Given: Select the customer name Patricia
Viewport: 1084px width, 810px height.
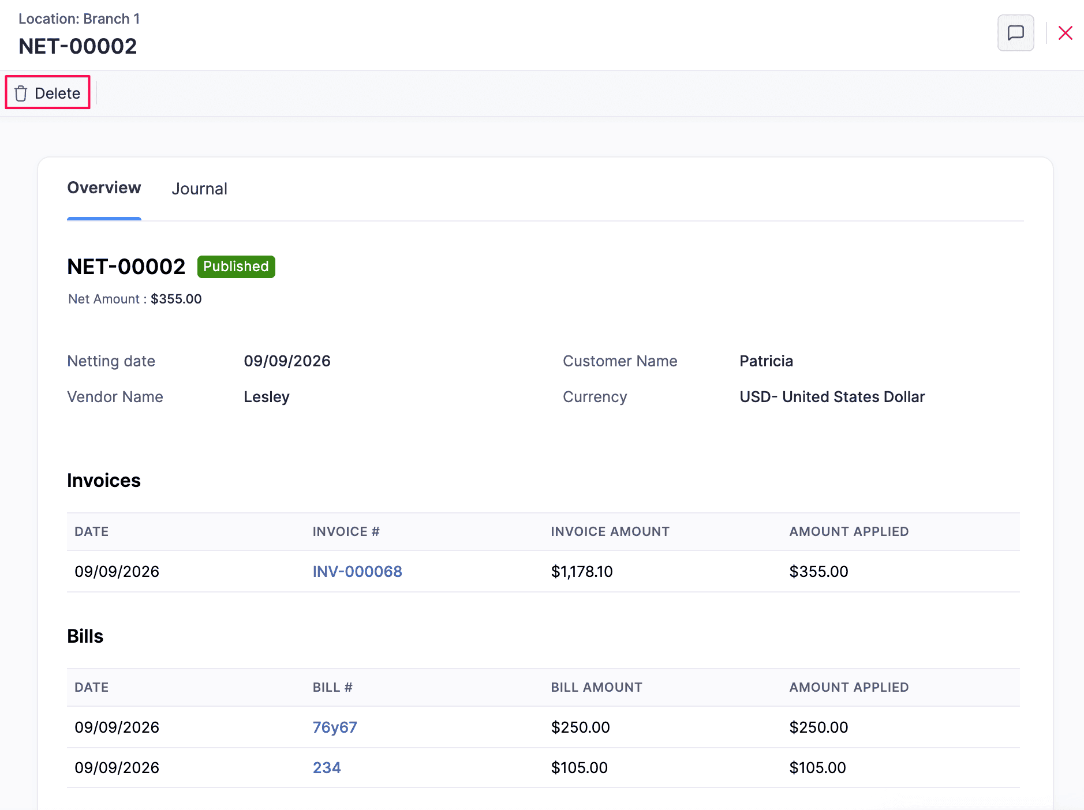Looking at the screenshot, I should (766, 361).
